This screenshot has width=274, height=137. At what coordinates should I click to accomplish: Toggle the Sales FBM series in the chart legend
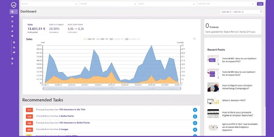102,39
